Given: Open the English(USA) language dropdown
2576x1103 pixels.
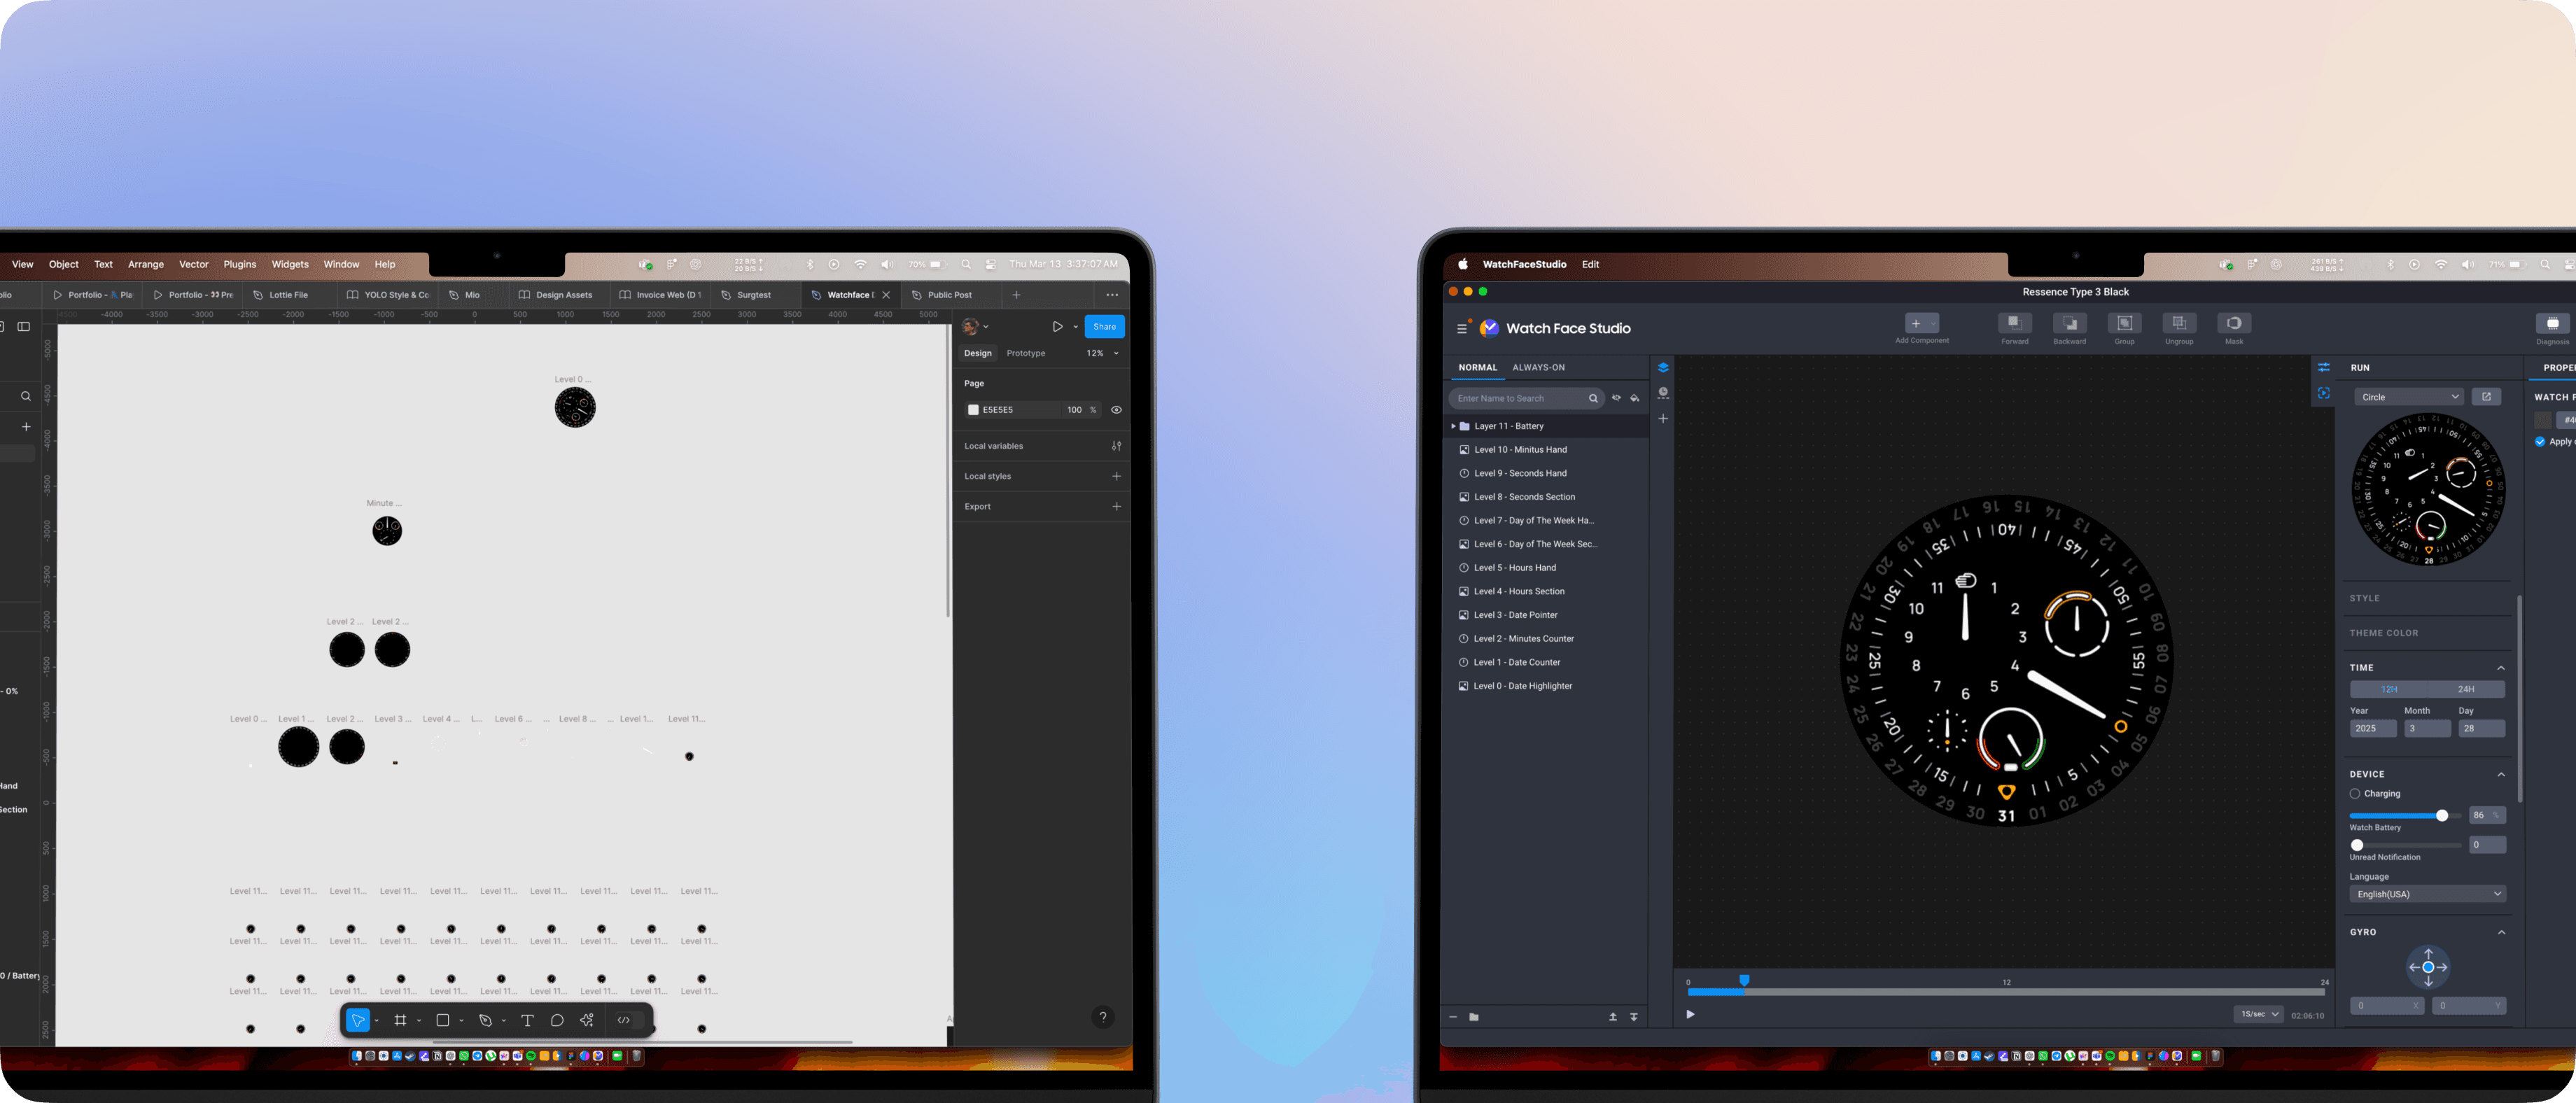Looking at the screenshot, I should 2427,894.
